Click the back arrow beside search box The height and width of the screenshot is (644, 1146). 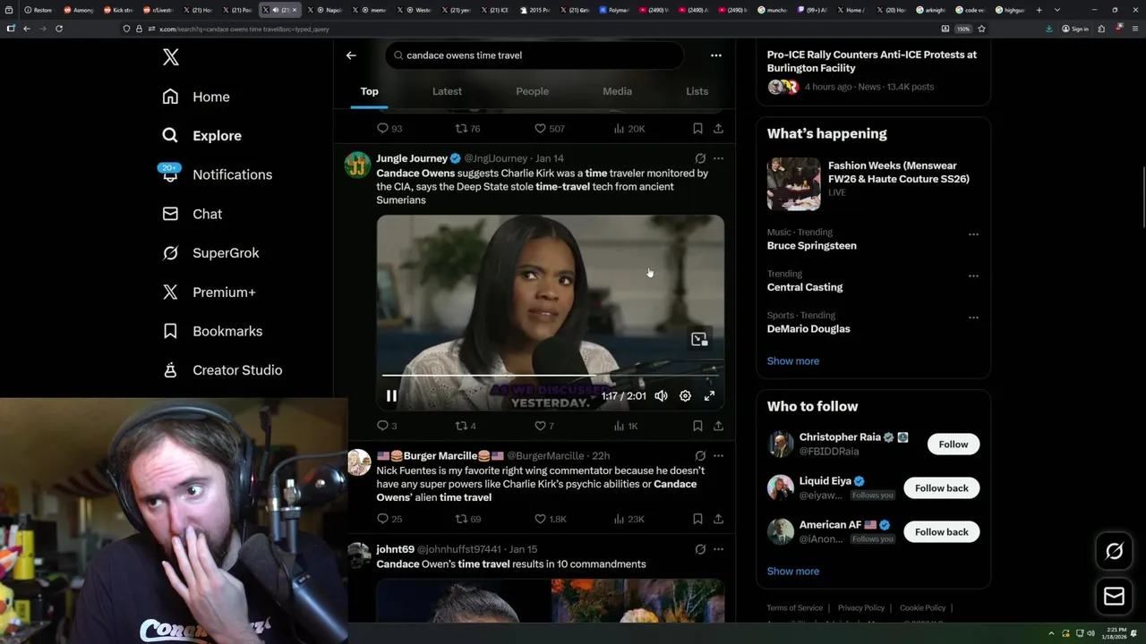(x=351, y=55)
